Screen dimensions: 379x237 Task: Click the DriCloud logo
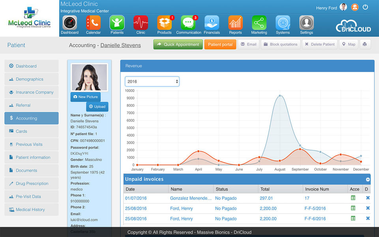353,26
